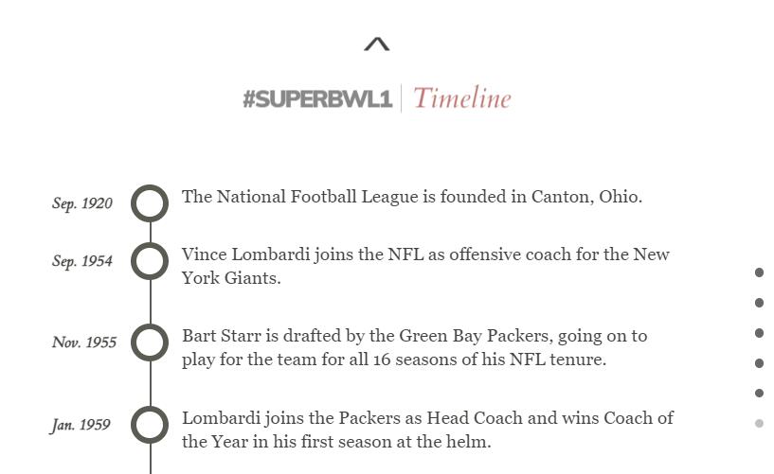Click the #SUPERBWL1 logo text
The width and height of the screenshot is (774, 474).
317,99
